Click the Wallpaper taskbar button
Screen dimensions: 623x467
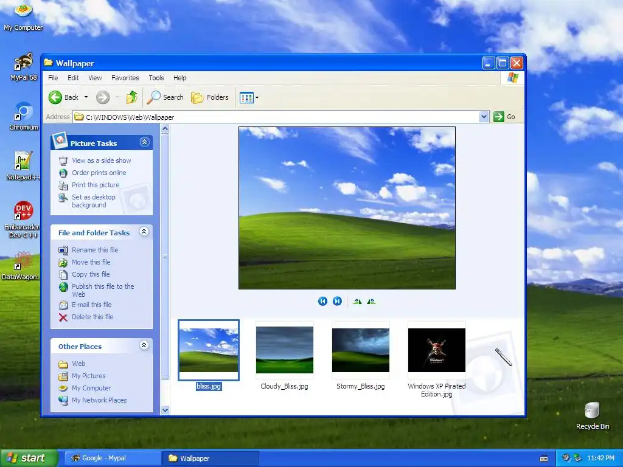211,458
